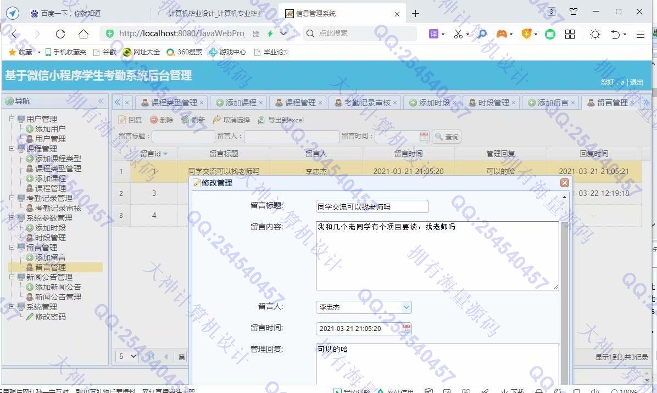Switch to the 时段管理 tab
This screenshot has height=393, width=657.
point(492,103)
